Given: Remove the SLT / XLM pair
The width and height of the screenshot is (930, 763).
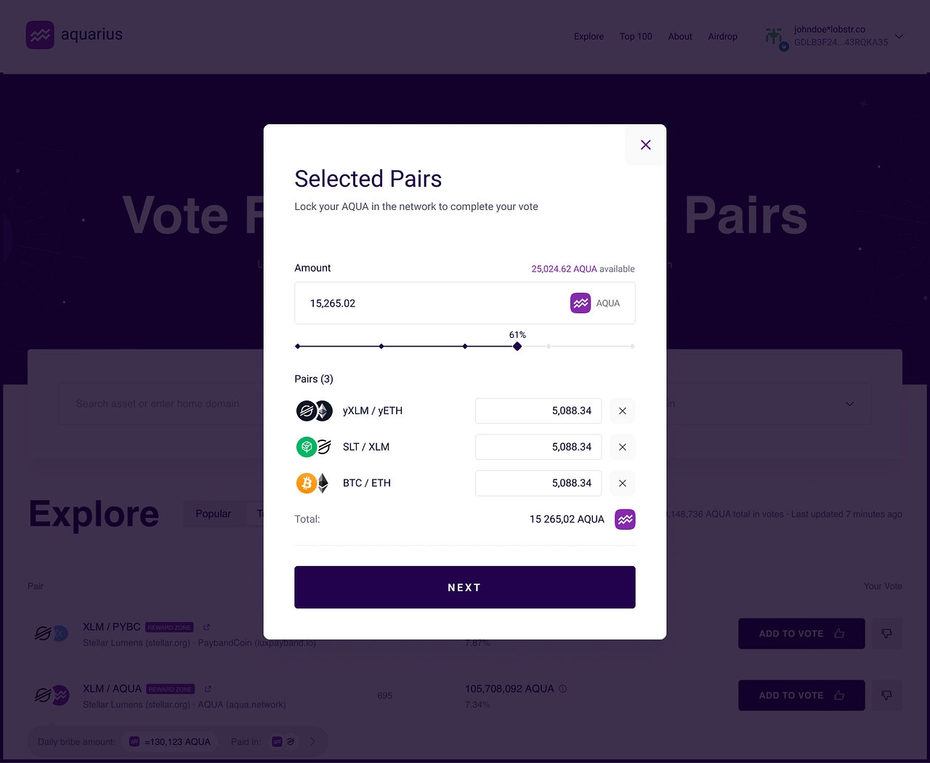Looking at the screenshot, I should (622, 447).
